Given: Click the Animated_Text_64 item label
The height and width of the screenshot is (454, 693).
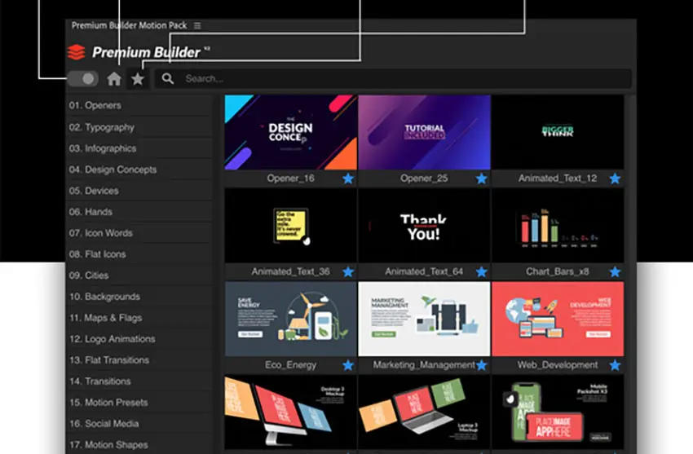Looking at the screenshot, I should pos(424,271).
